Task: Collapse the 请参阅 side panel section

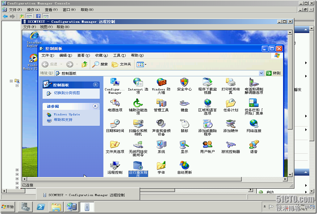Action: click(95, 106)
